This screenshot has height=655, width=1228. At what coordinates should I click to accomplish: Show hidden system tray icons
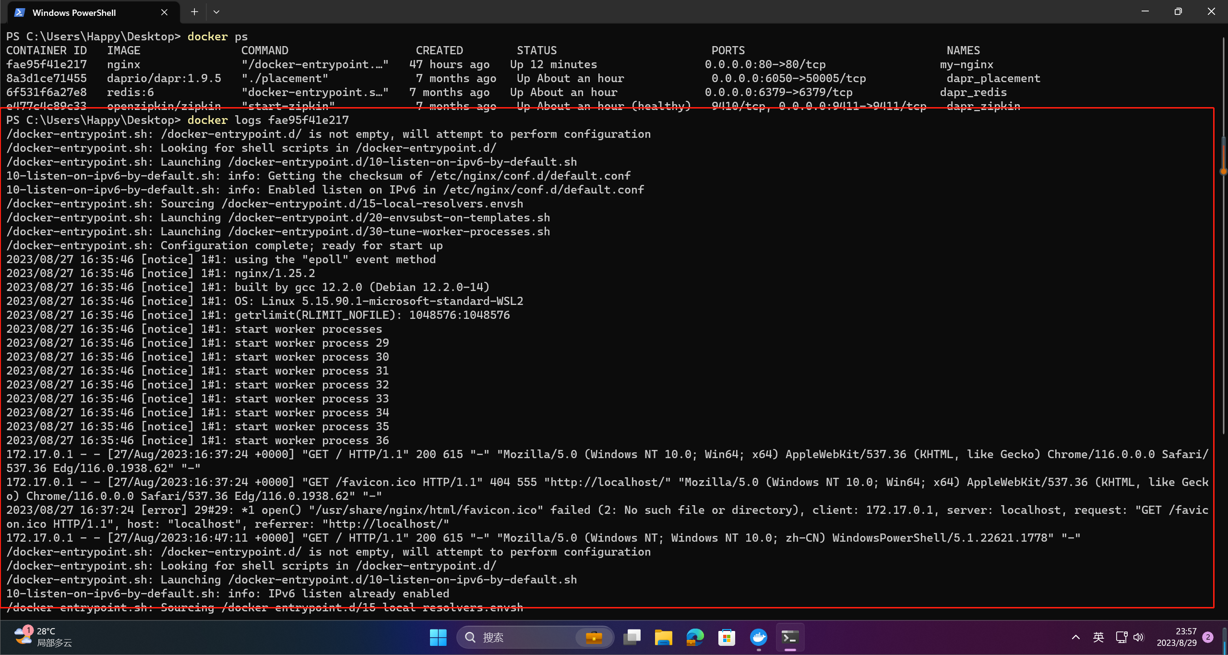[1075, 637]
